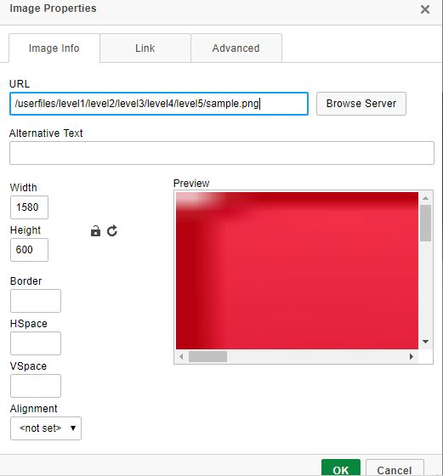Screen dimensions: 443x476
Task: Close the Image Properties dialog with X
Action: tap(425, 9)
